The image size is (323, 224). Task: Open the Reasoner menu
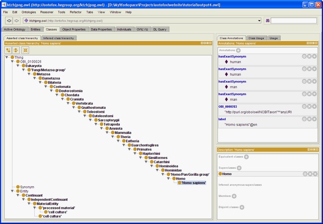click(x=47, y=12)
